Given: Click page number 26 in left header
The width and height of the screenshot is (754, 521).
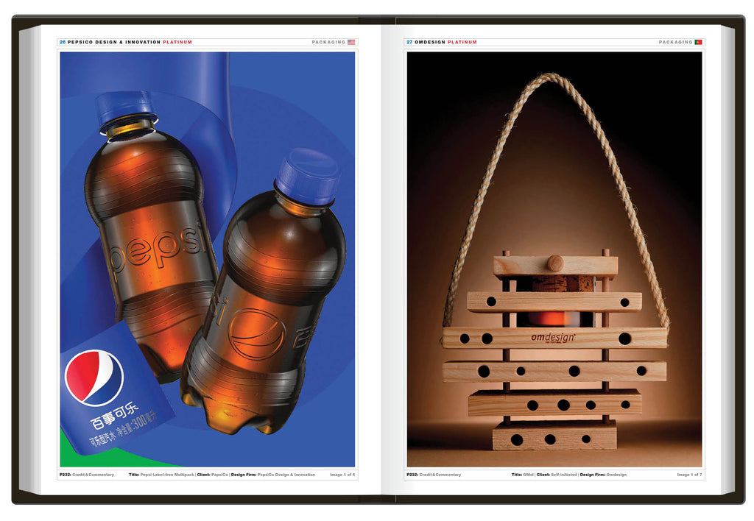Looking at the screenshot, I should coord(63,43).
